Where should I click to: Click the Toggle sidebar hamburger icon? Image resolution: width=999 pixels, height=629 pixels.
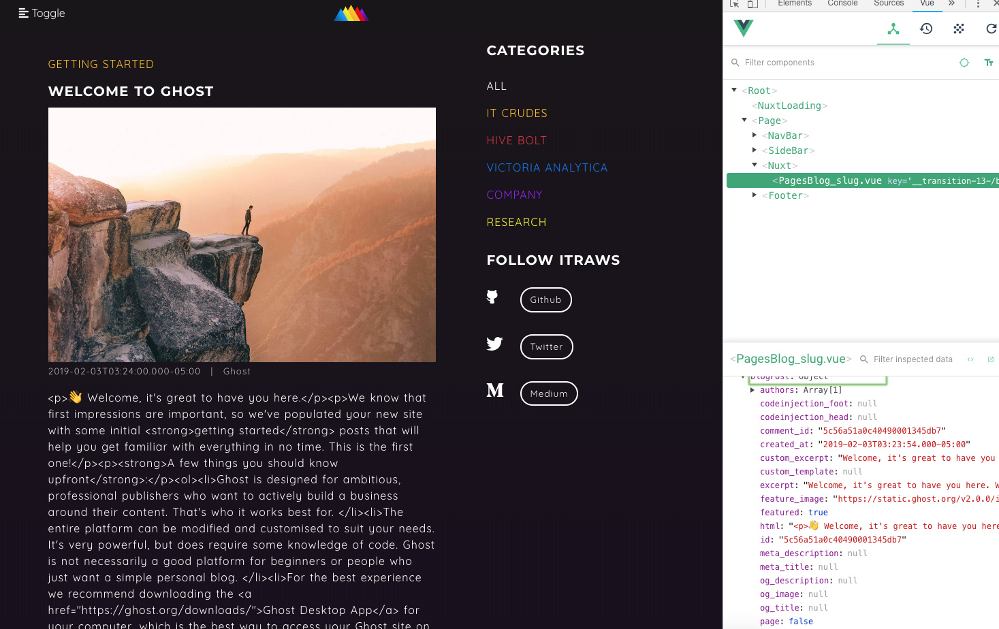tap(23, 13)
